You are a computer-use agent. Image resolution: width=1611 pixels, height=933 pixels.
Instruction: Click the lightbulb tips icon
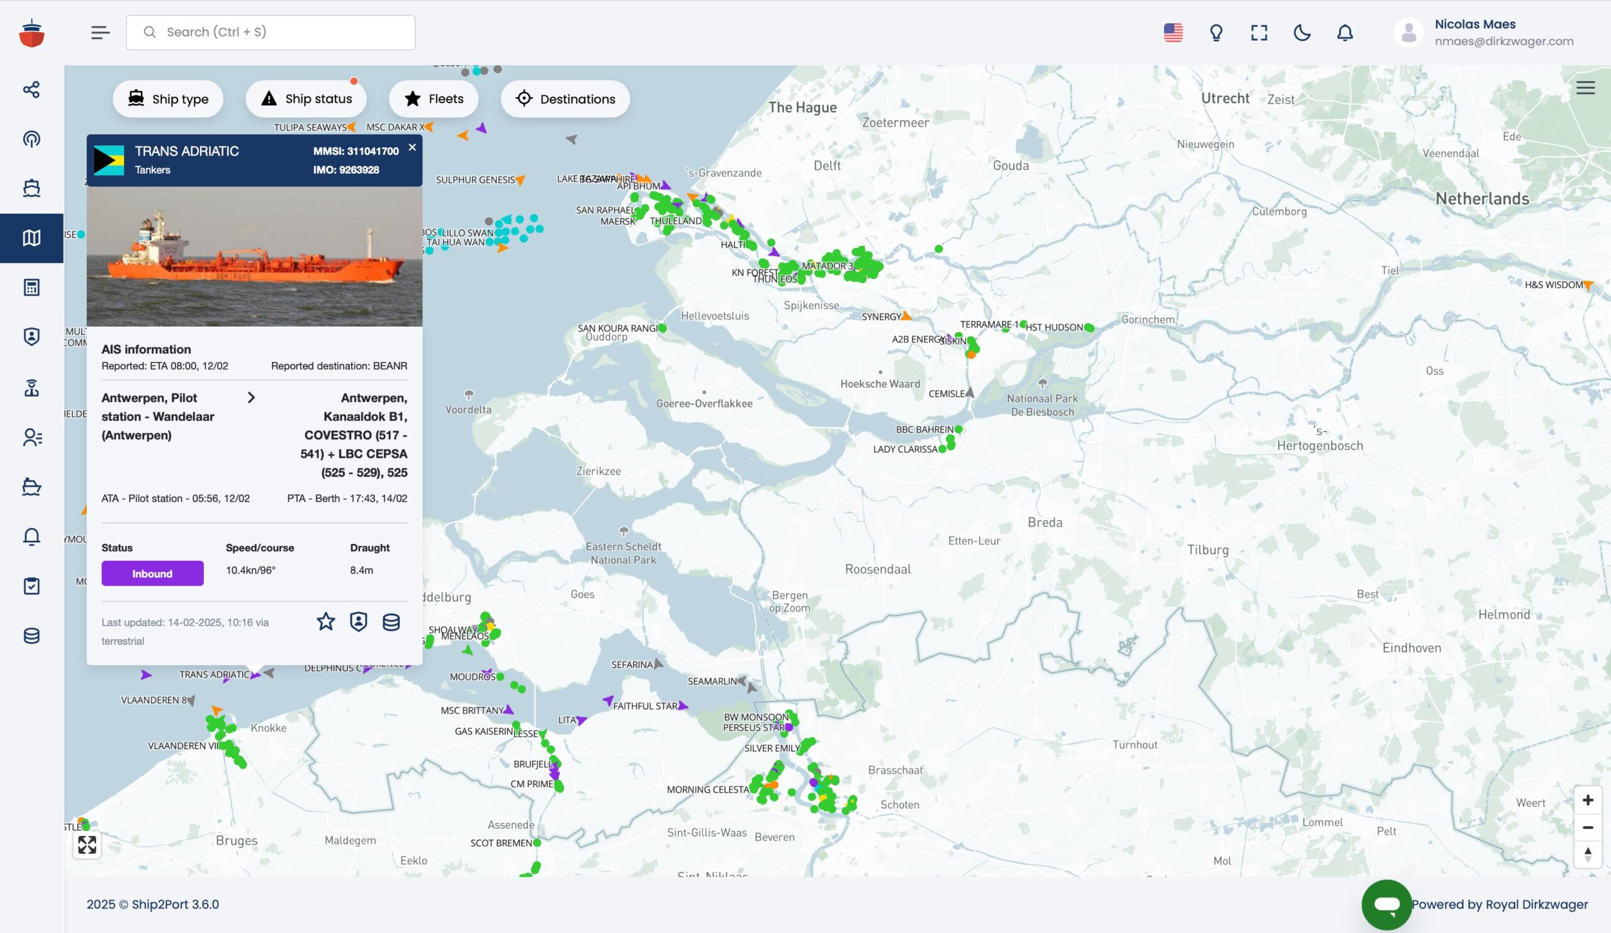1216,33
